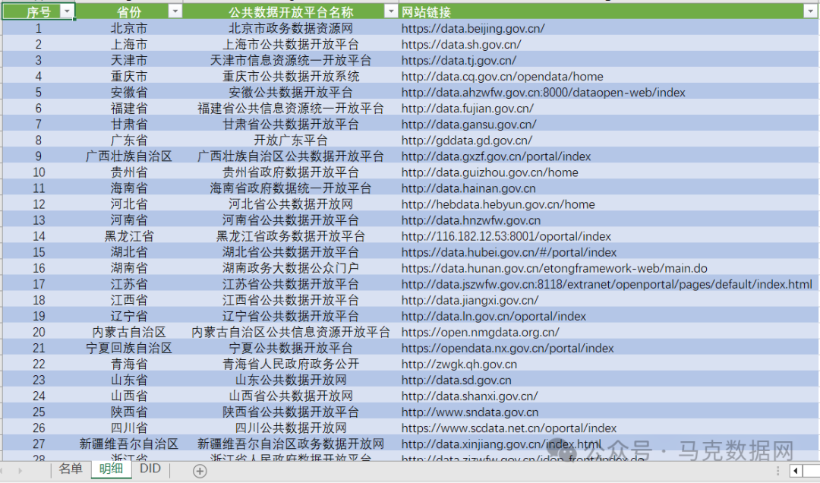Open the gddata.gd.gov.cn Guangdong link

(461, 140)
